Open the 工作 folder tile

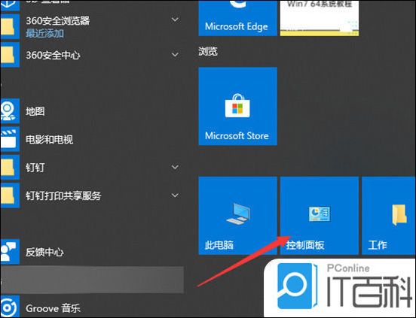point(388,216)
